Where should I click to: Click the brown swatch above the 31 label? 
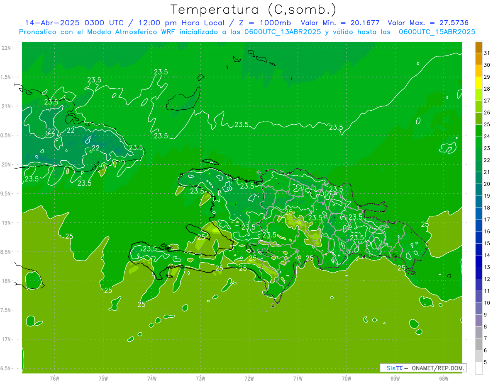(478, 47)
